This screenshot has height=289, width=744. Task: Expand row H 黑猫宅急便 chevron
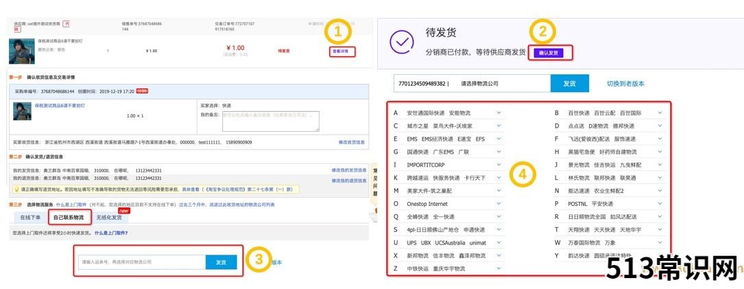[660, 152]
